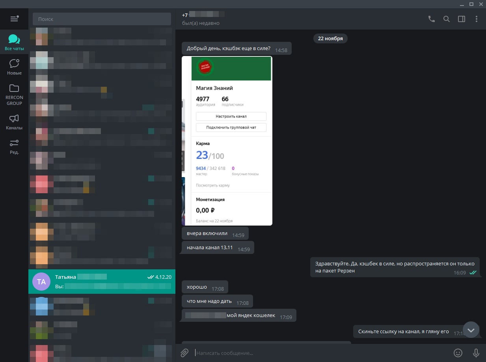Screen dimensions: 486x362
Task: Maximize the Telegram window
Action: pos(471,4)
